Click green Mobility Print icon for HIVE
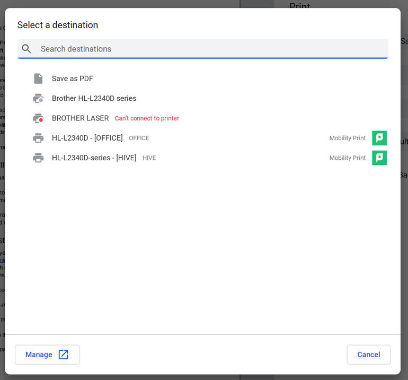This screenshot has width=408, height=380. 379,158
